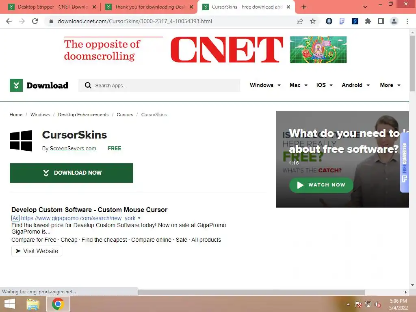Click the gigapromo.com ad URL
Viewport: 416px width, 312px height.
78,218
